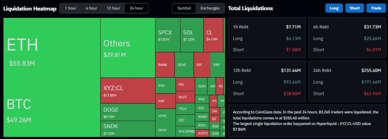Select the SOL $7.22M tile
The width and height of the screenshot is (388, 139).
click(192, 35)
